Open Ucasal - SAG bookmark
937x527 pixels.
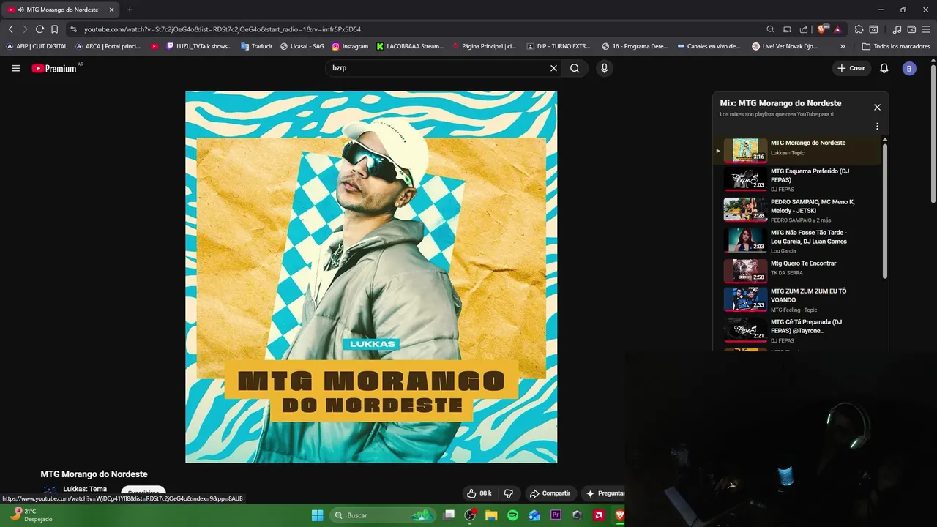(302, 46)
